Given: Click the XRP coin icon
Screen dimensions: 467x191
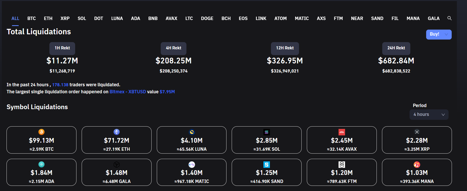Looking at the screenshot, I should pos(417,132).
